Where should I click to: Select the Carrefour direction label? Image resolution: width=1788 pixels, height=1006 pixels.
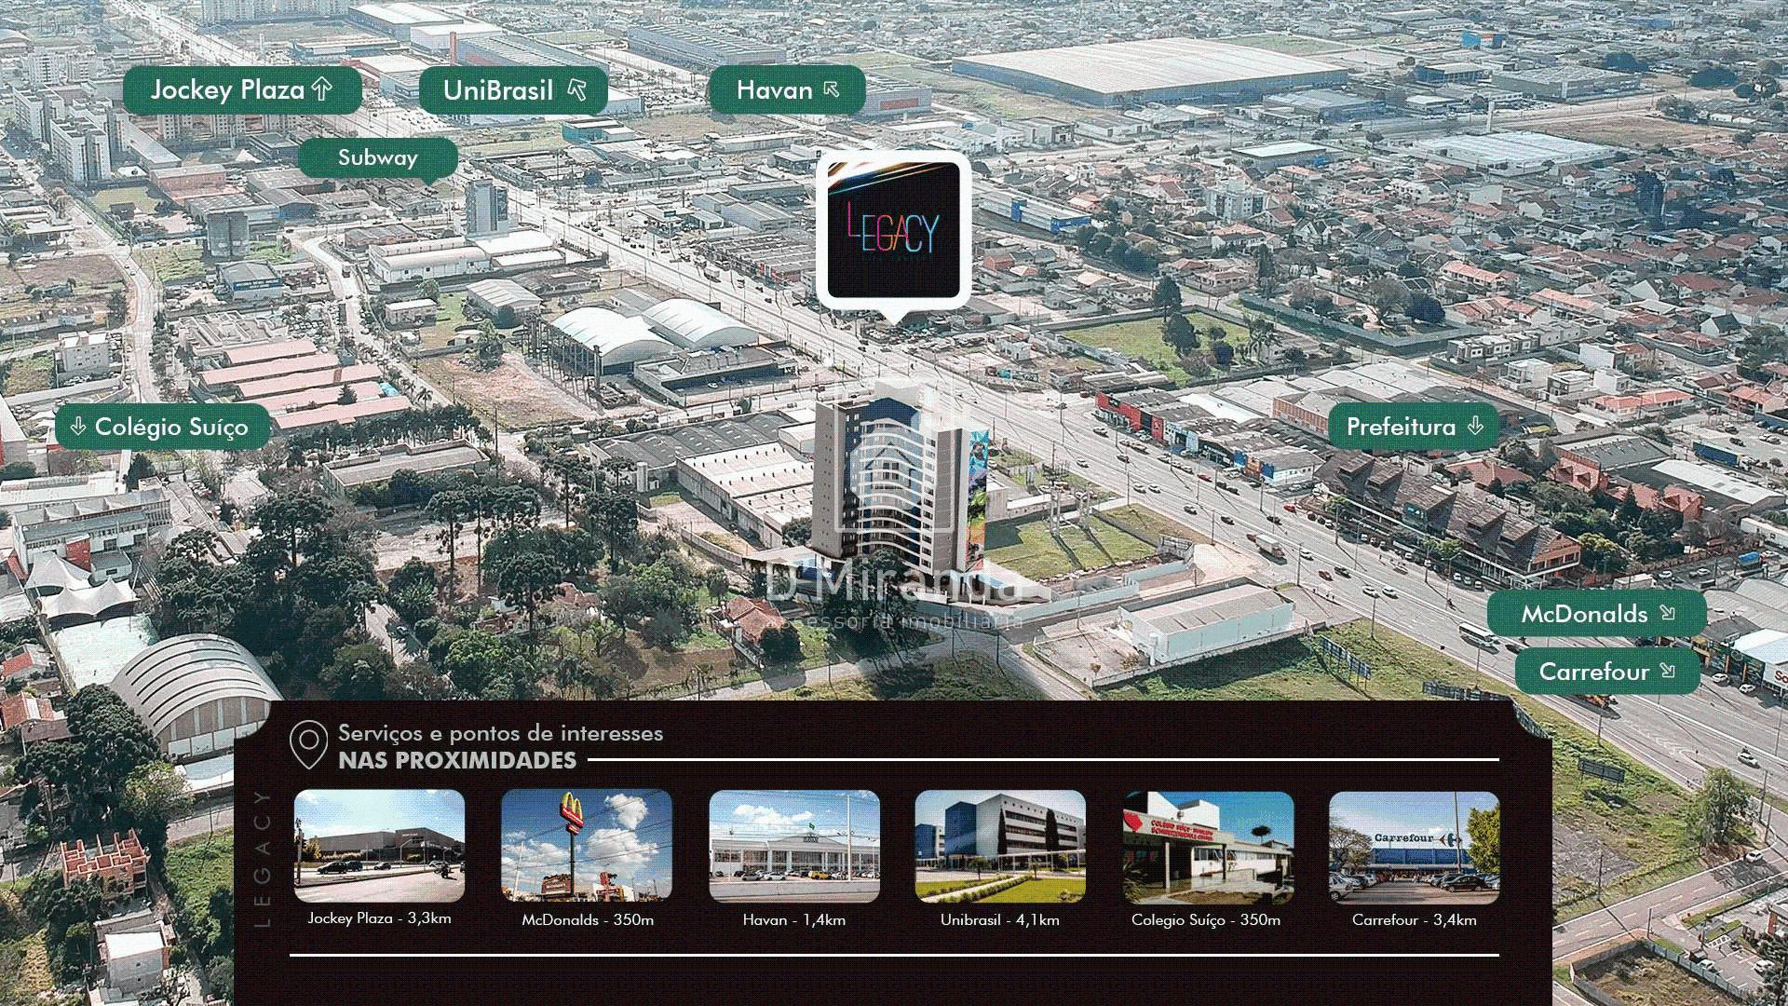point(1607,672)
